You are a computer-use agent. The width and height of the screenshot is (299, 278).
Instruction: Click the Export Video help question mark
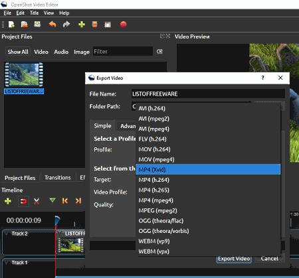click(x=262, y=78)
